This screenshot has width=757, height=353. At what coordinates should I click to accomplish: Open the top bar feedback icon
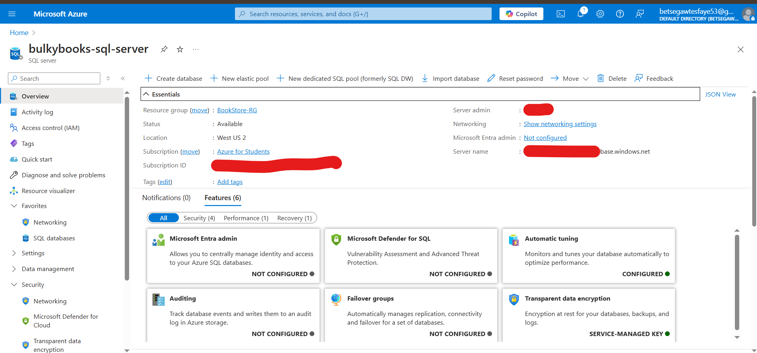click(x=640, y=14)
